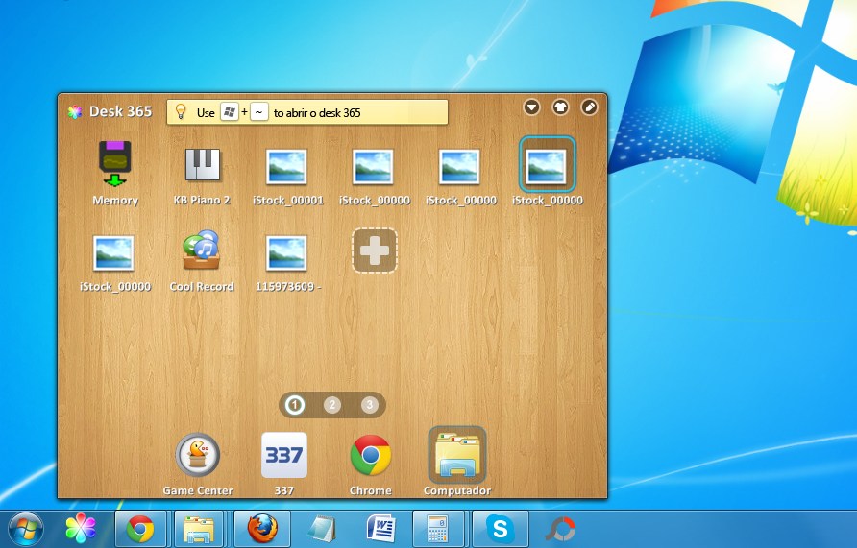Launch KB Piano 2
The image size is (857, 548).
tap(202, 165)
